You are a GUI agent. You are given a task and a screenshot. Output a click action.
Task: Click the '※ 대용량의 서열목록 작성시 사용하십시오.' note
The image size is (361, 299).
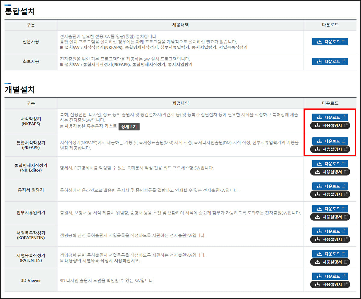point(100,261)
